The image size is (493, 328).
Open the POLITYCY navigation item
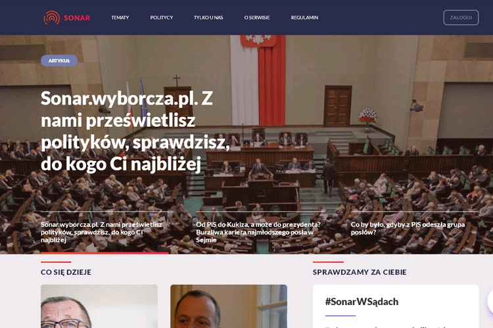pos(162,18)
